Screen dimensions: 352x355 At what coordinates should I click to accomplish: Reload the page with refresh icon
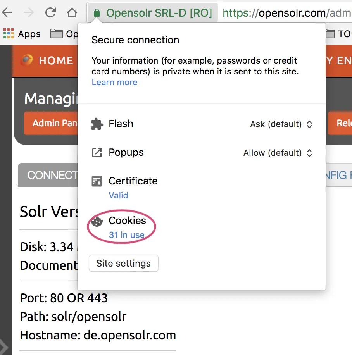(50, 13)
